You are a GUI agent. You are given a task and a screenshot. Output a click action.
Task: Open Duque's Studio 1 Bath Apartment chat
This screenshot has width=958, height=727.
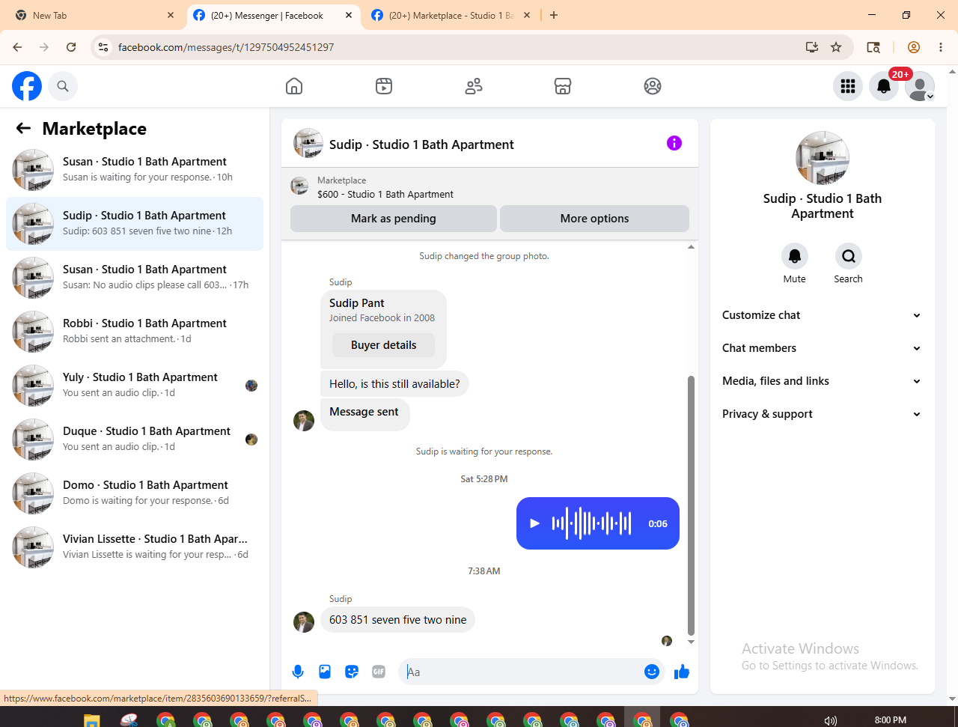tap(135, 439)
